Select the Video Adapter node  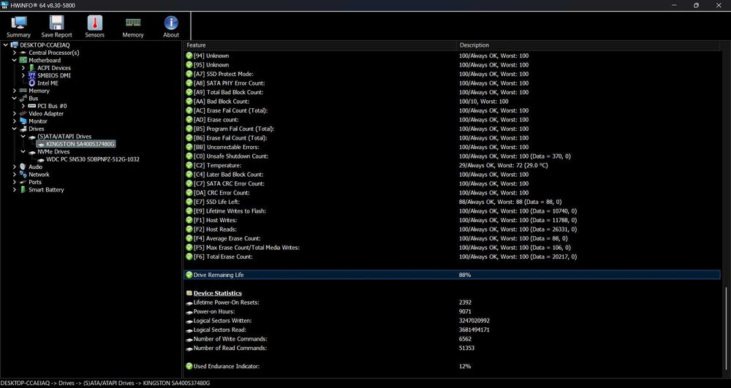(x=46, y=114)
